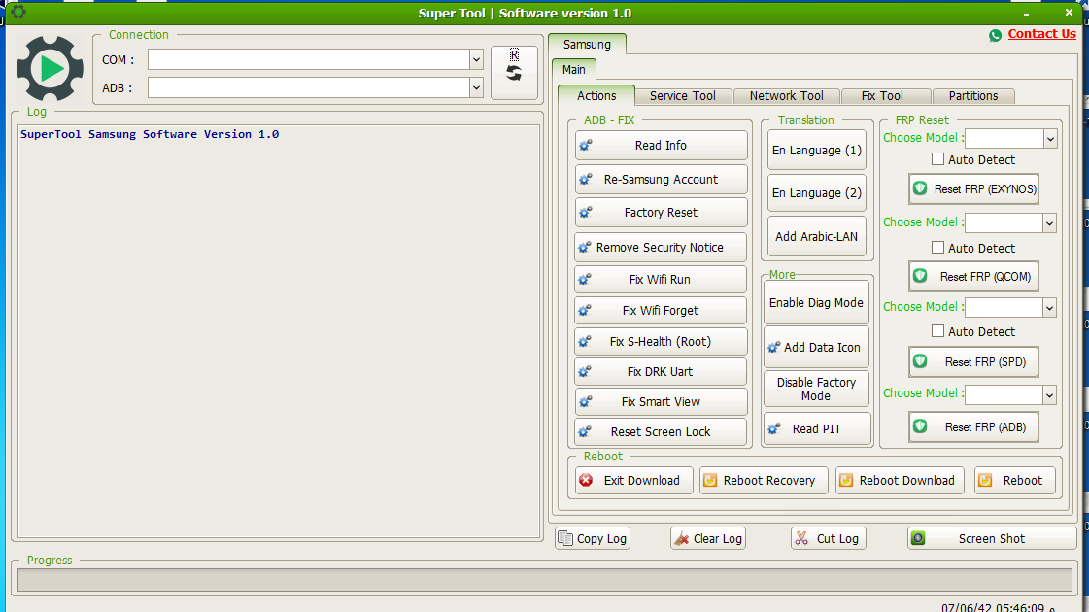Enable Auto Detect above Reset FRP (QCOM)
Image resolution: width=1089 pixels, height=612 pixels.
click(937, 248)
